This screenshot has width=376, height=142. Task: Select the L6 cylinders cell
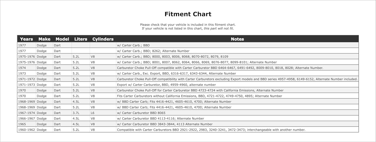coord(93,113)
